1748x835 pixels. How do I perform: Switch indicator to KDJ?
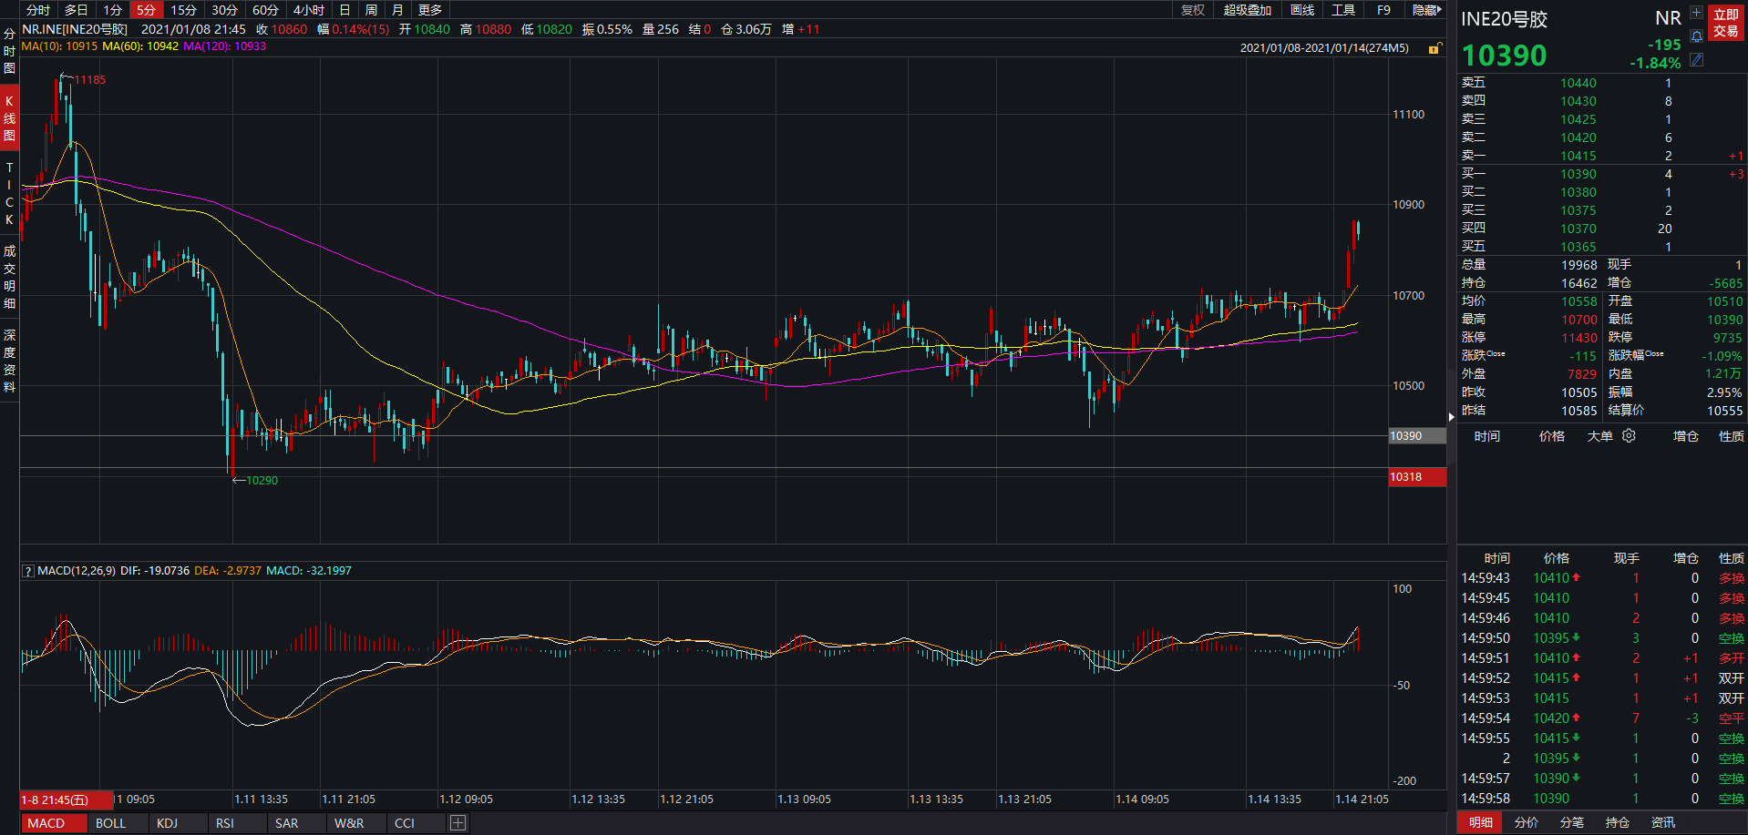point(167,823)
